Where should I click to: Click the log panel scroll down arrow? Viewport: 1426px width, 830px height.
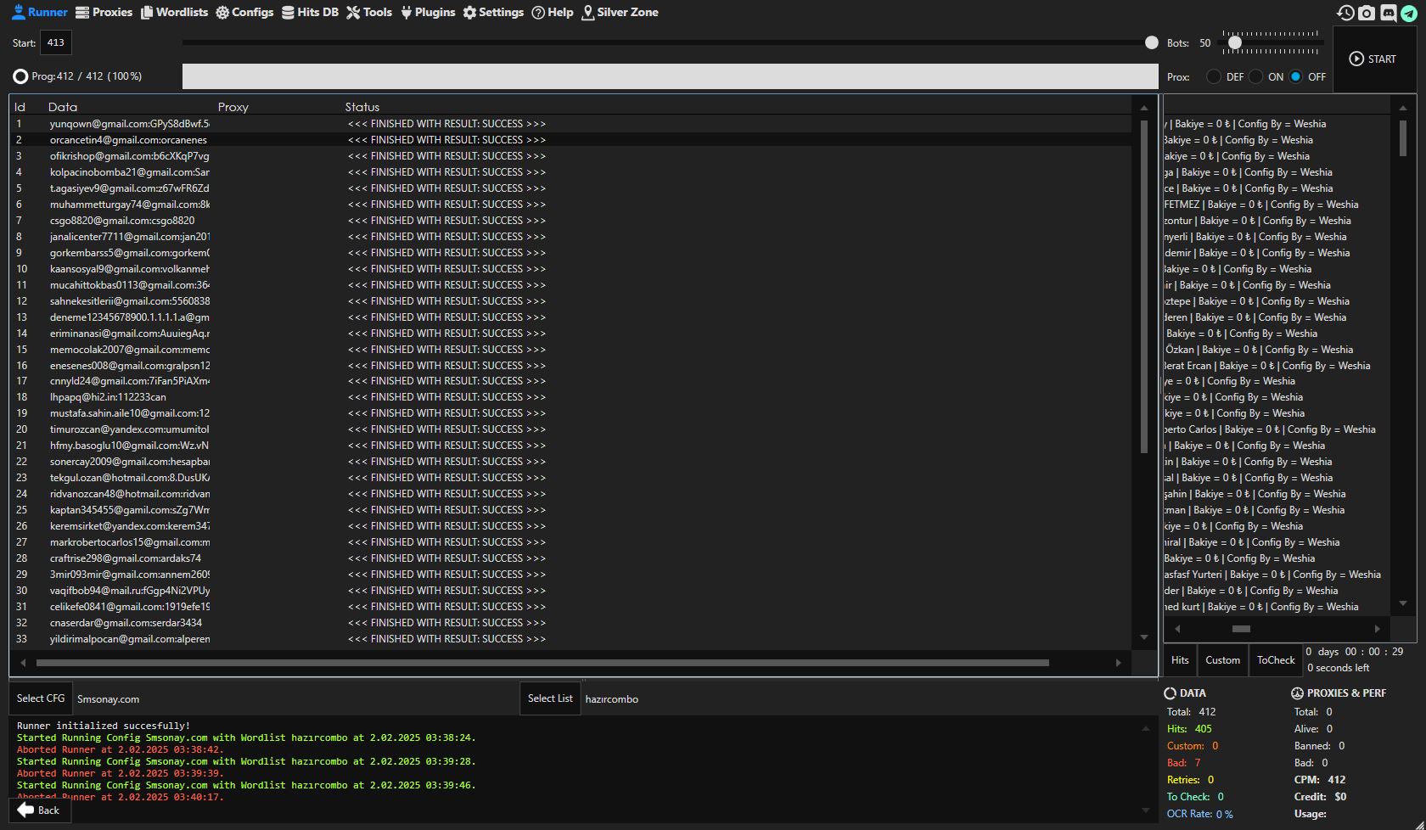pyautogui.click(x=1145, y=810)
